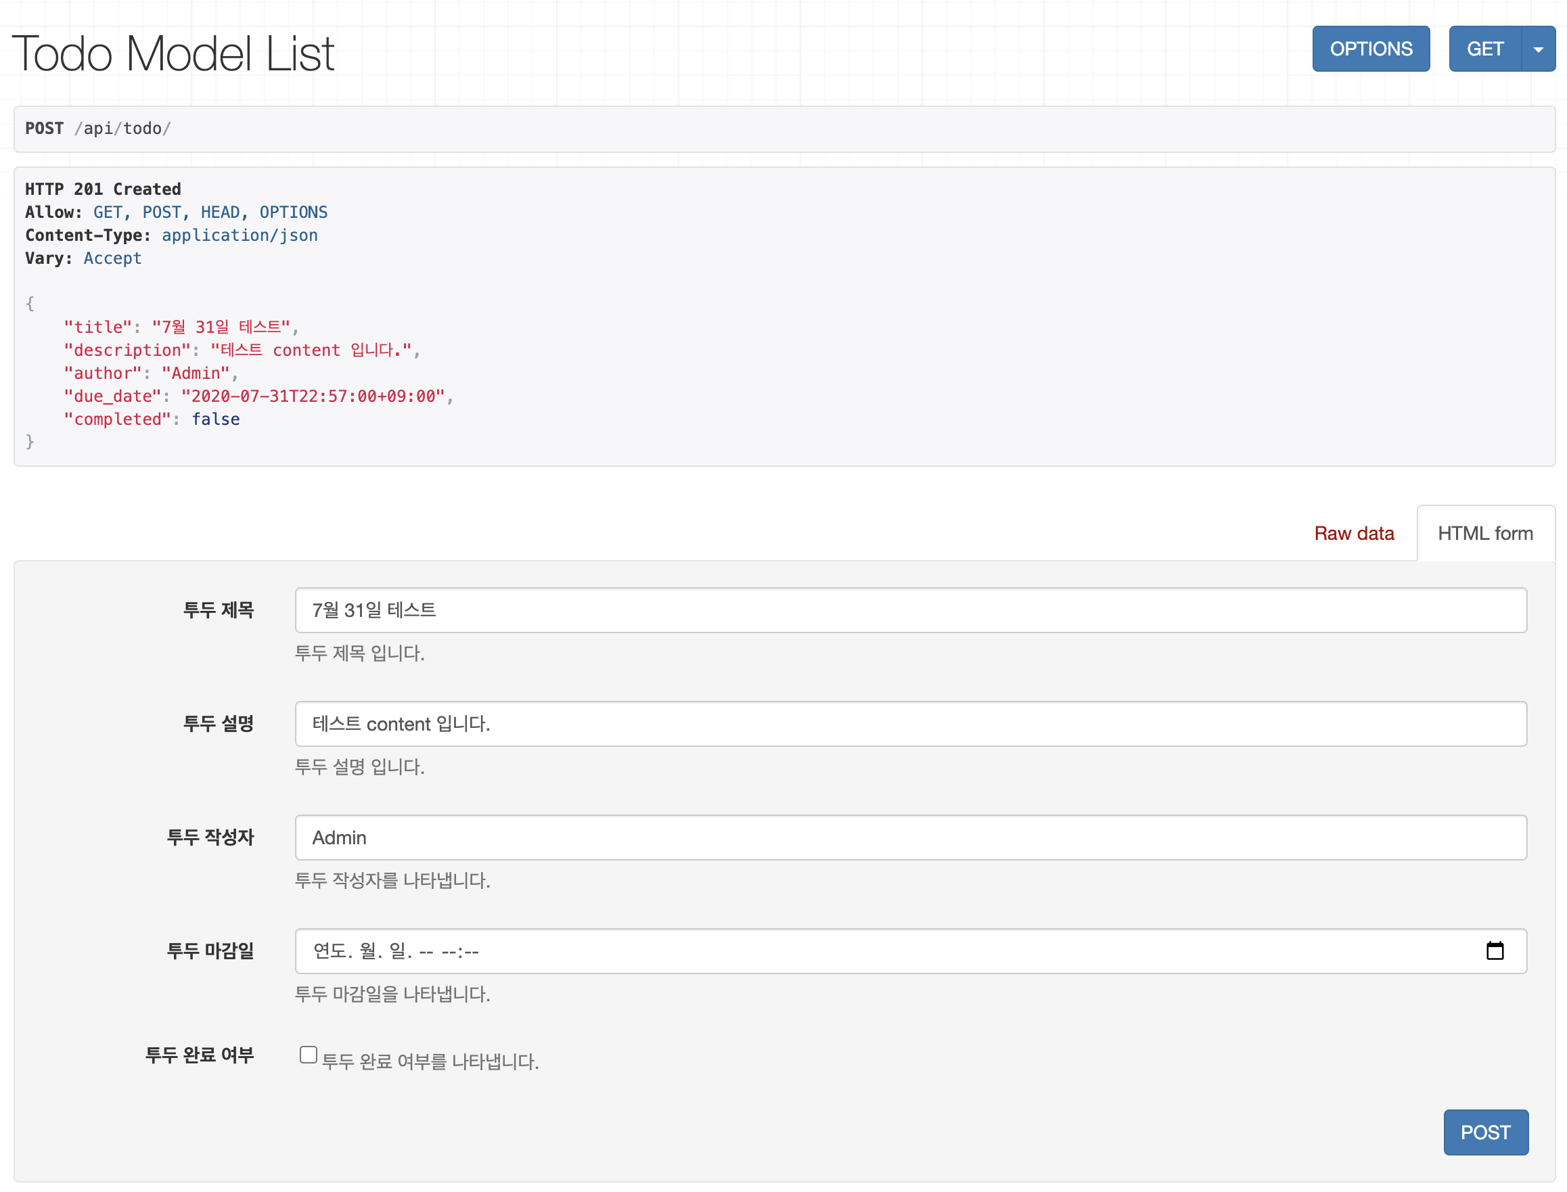The height and width of the screenshot is (1192, 1567).
Task: Open the calendar picker icon in due date field
Action: (x=1494, y=950)
